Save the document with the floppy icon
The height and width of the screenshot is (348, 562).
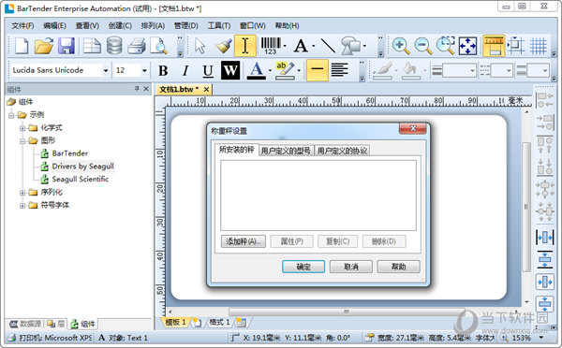click(67, 46)
